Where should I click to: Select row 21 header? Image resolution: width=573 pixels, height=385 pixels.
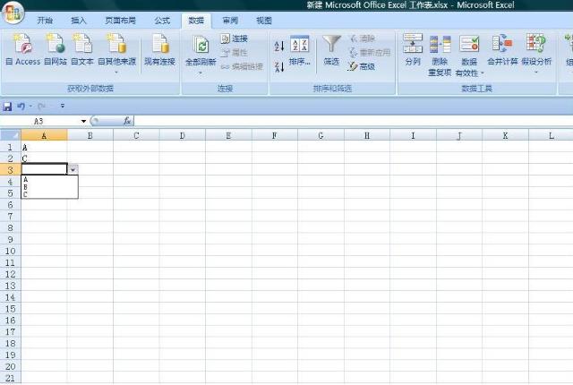10,378
